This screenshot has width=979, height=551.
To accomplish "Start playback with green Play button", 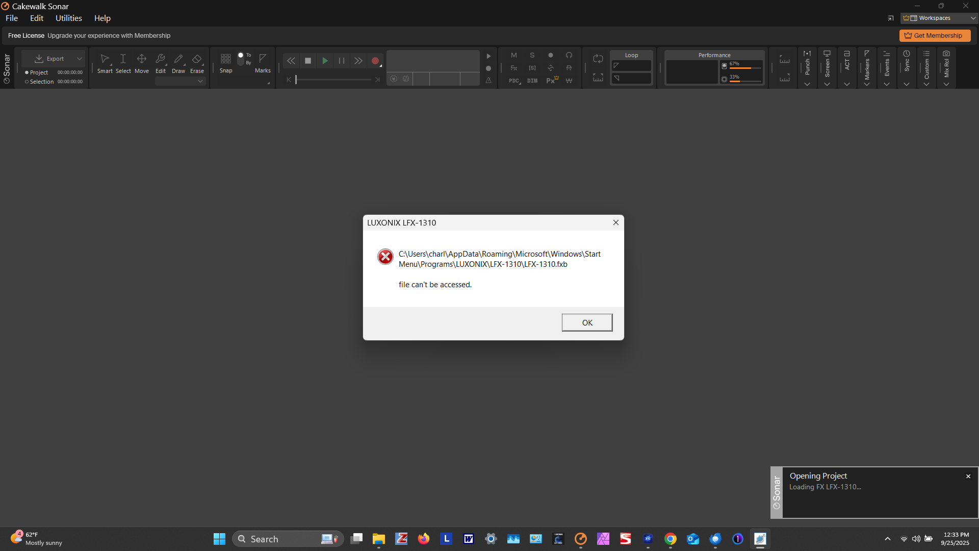I will coord(325,61).
